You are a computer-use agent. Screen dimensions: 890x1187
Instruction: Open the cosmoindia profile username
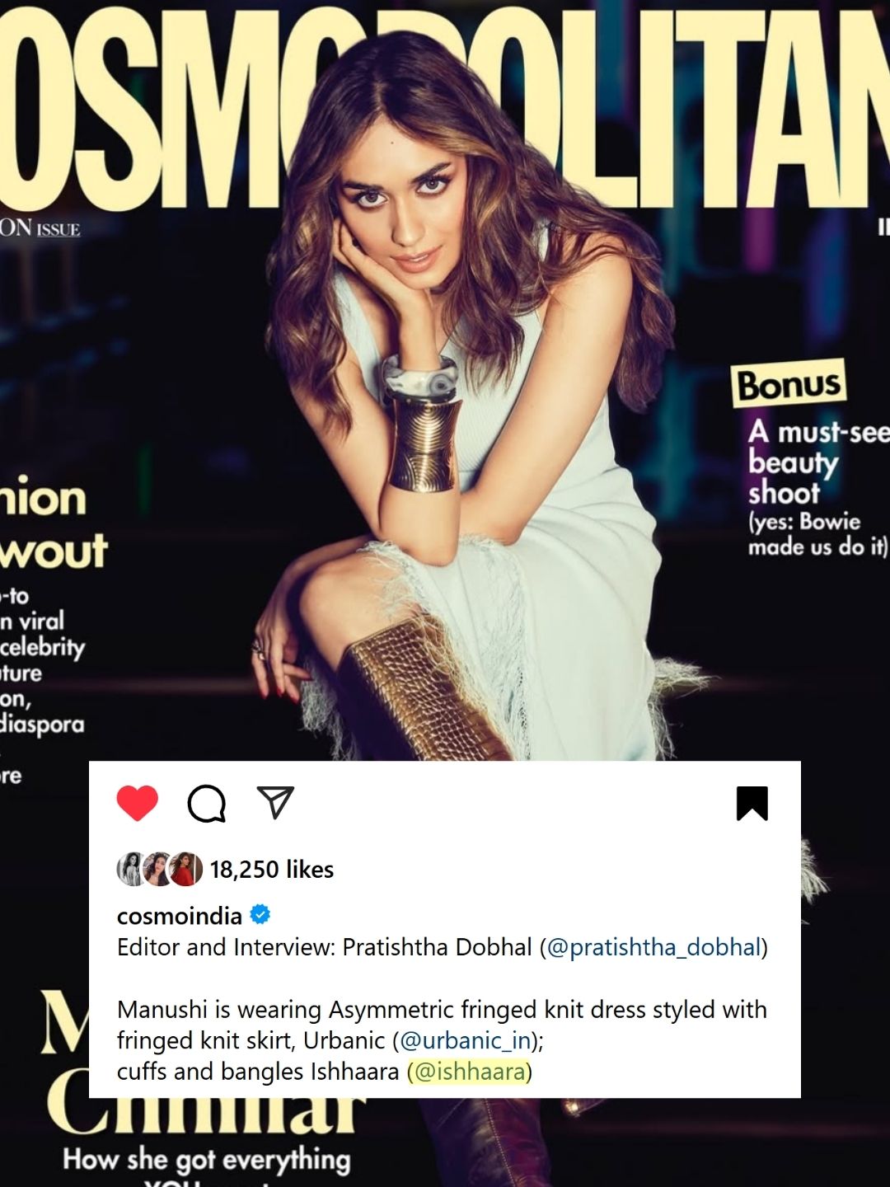click(x=180, y=916)
